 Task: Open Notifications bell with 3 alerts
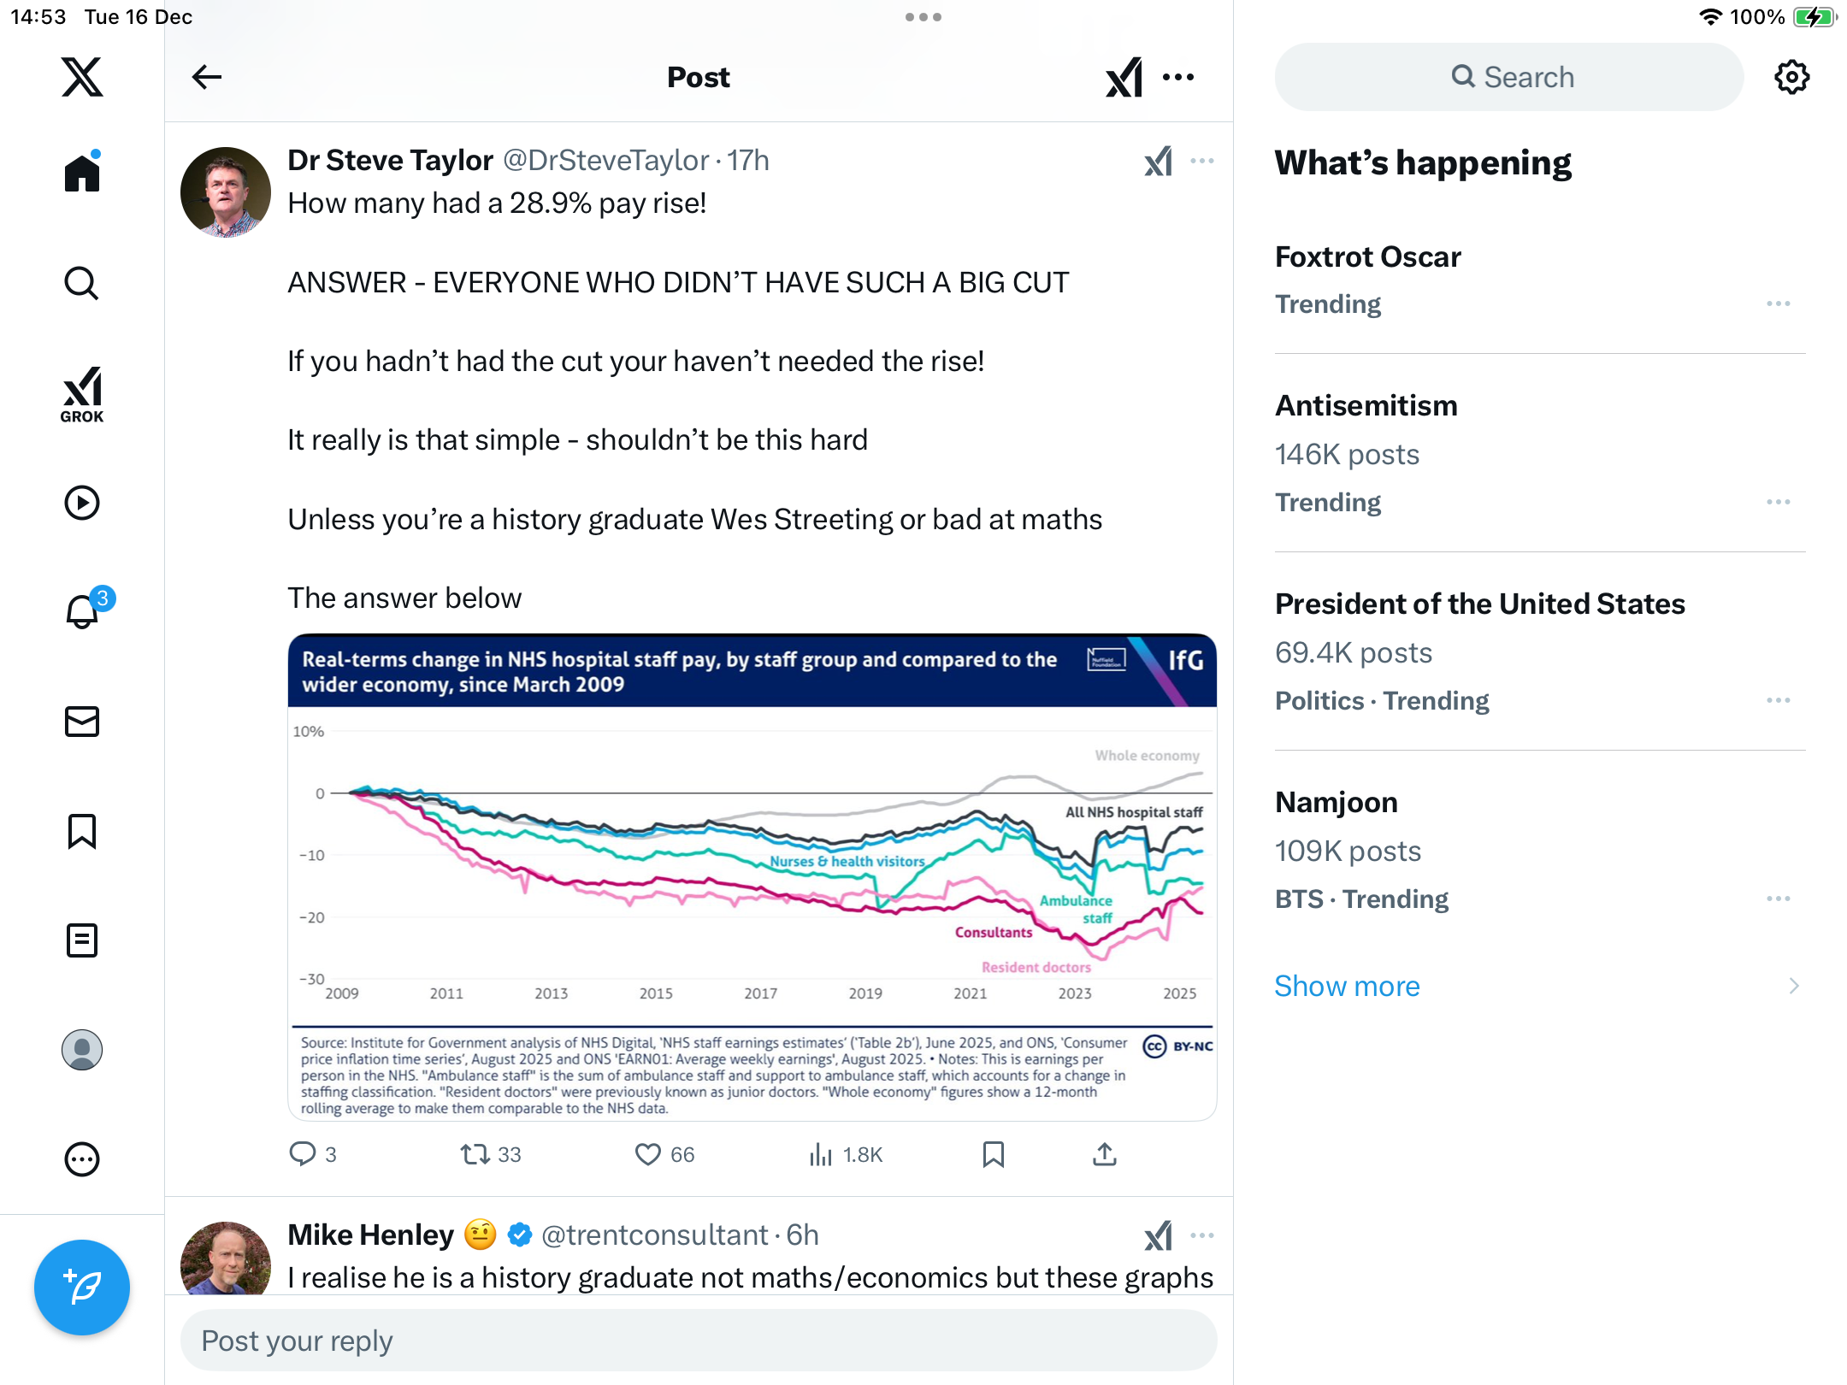pyautogui.click(x=83, y=611)
